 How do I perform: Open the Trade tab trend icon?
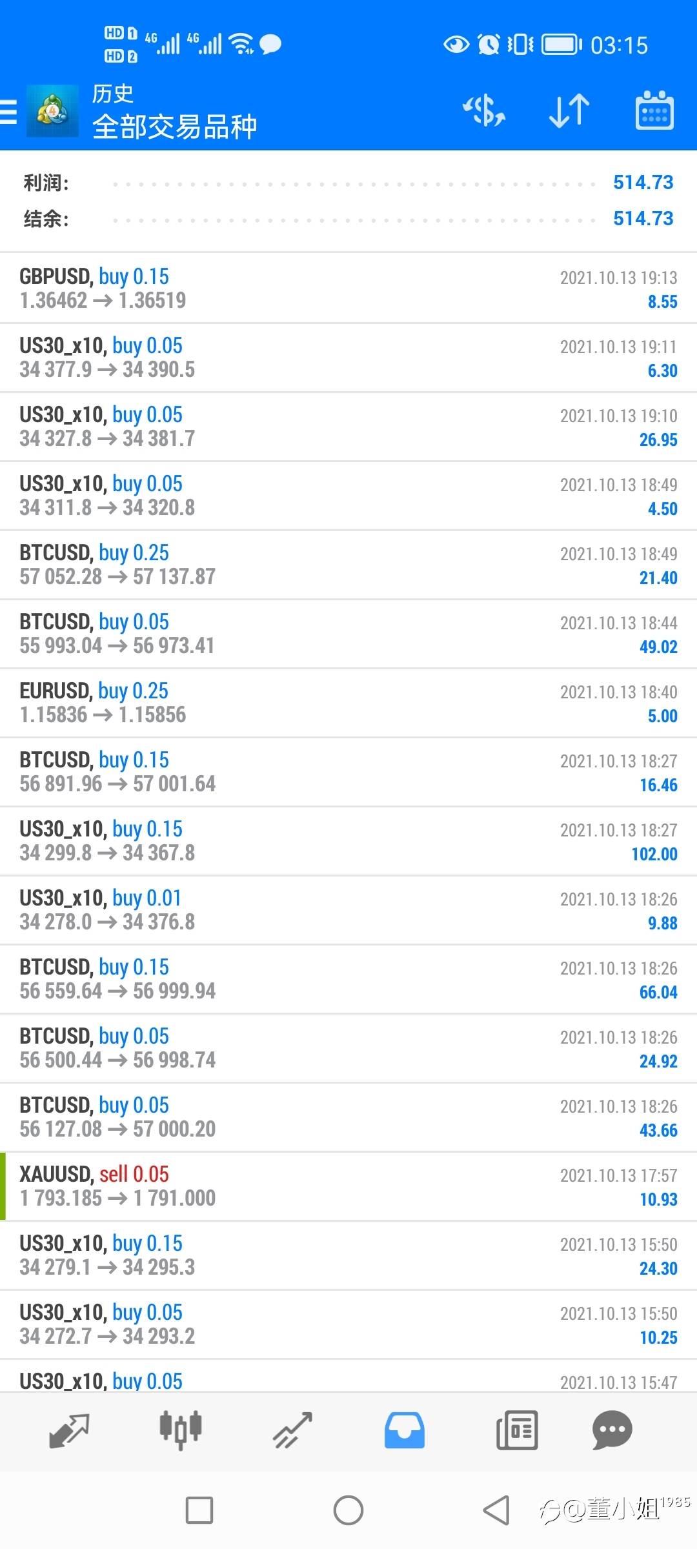(x=292, y=1431)
